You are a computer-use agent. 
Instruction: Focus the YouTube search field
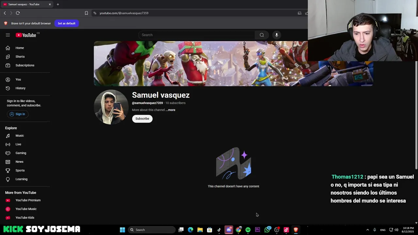197,35
